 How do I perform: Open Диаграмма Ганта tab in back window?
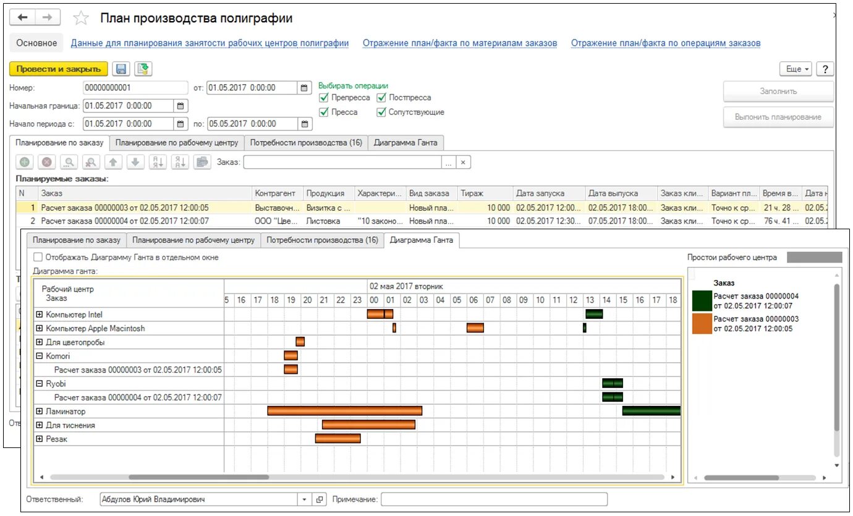[x=405, y=143]
